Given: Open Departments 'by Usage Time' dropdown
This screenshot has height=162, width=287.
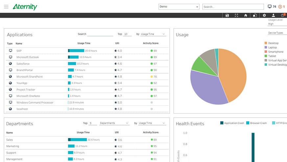Looking at the screenshot, I should tap(152, 123).
